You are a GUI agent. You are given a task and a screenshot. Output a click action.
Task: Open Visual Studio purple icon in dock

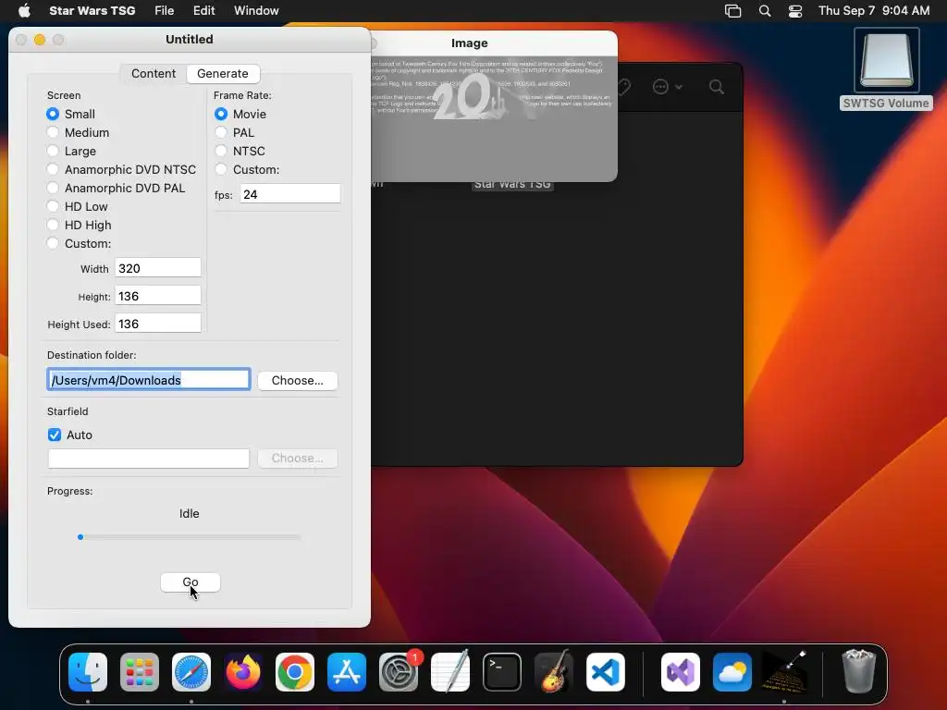click(681, 672)
